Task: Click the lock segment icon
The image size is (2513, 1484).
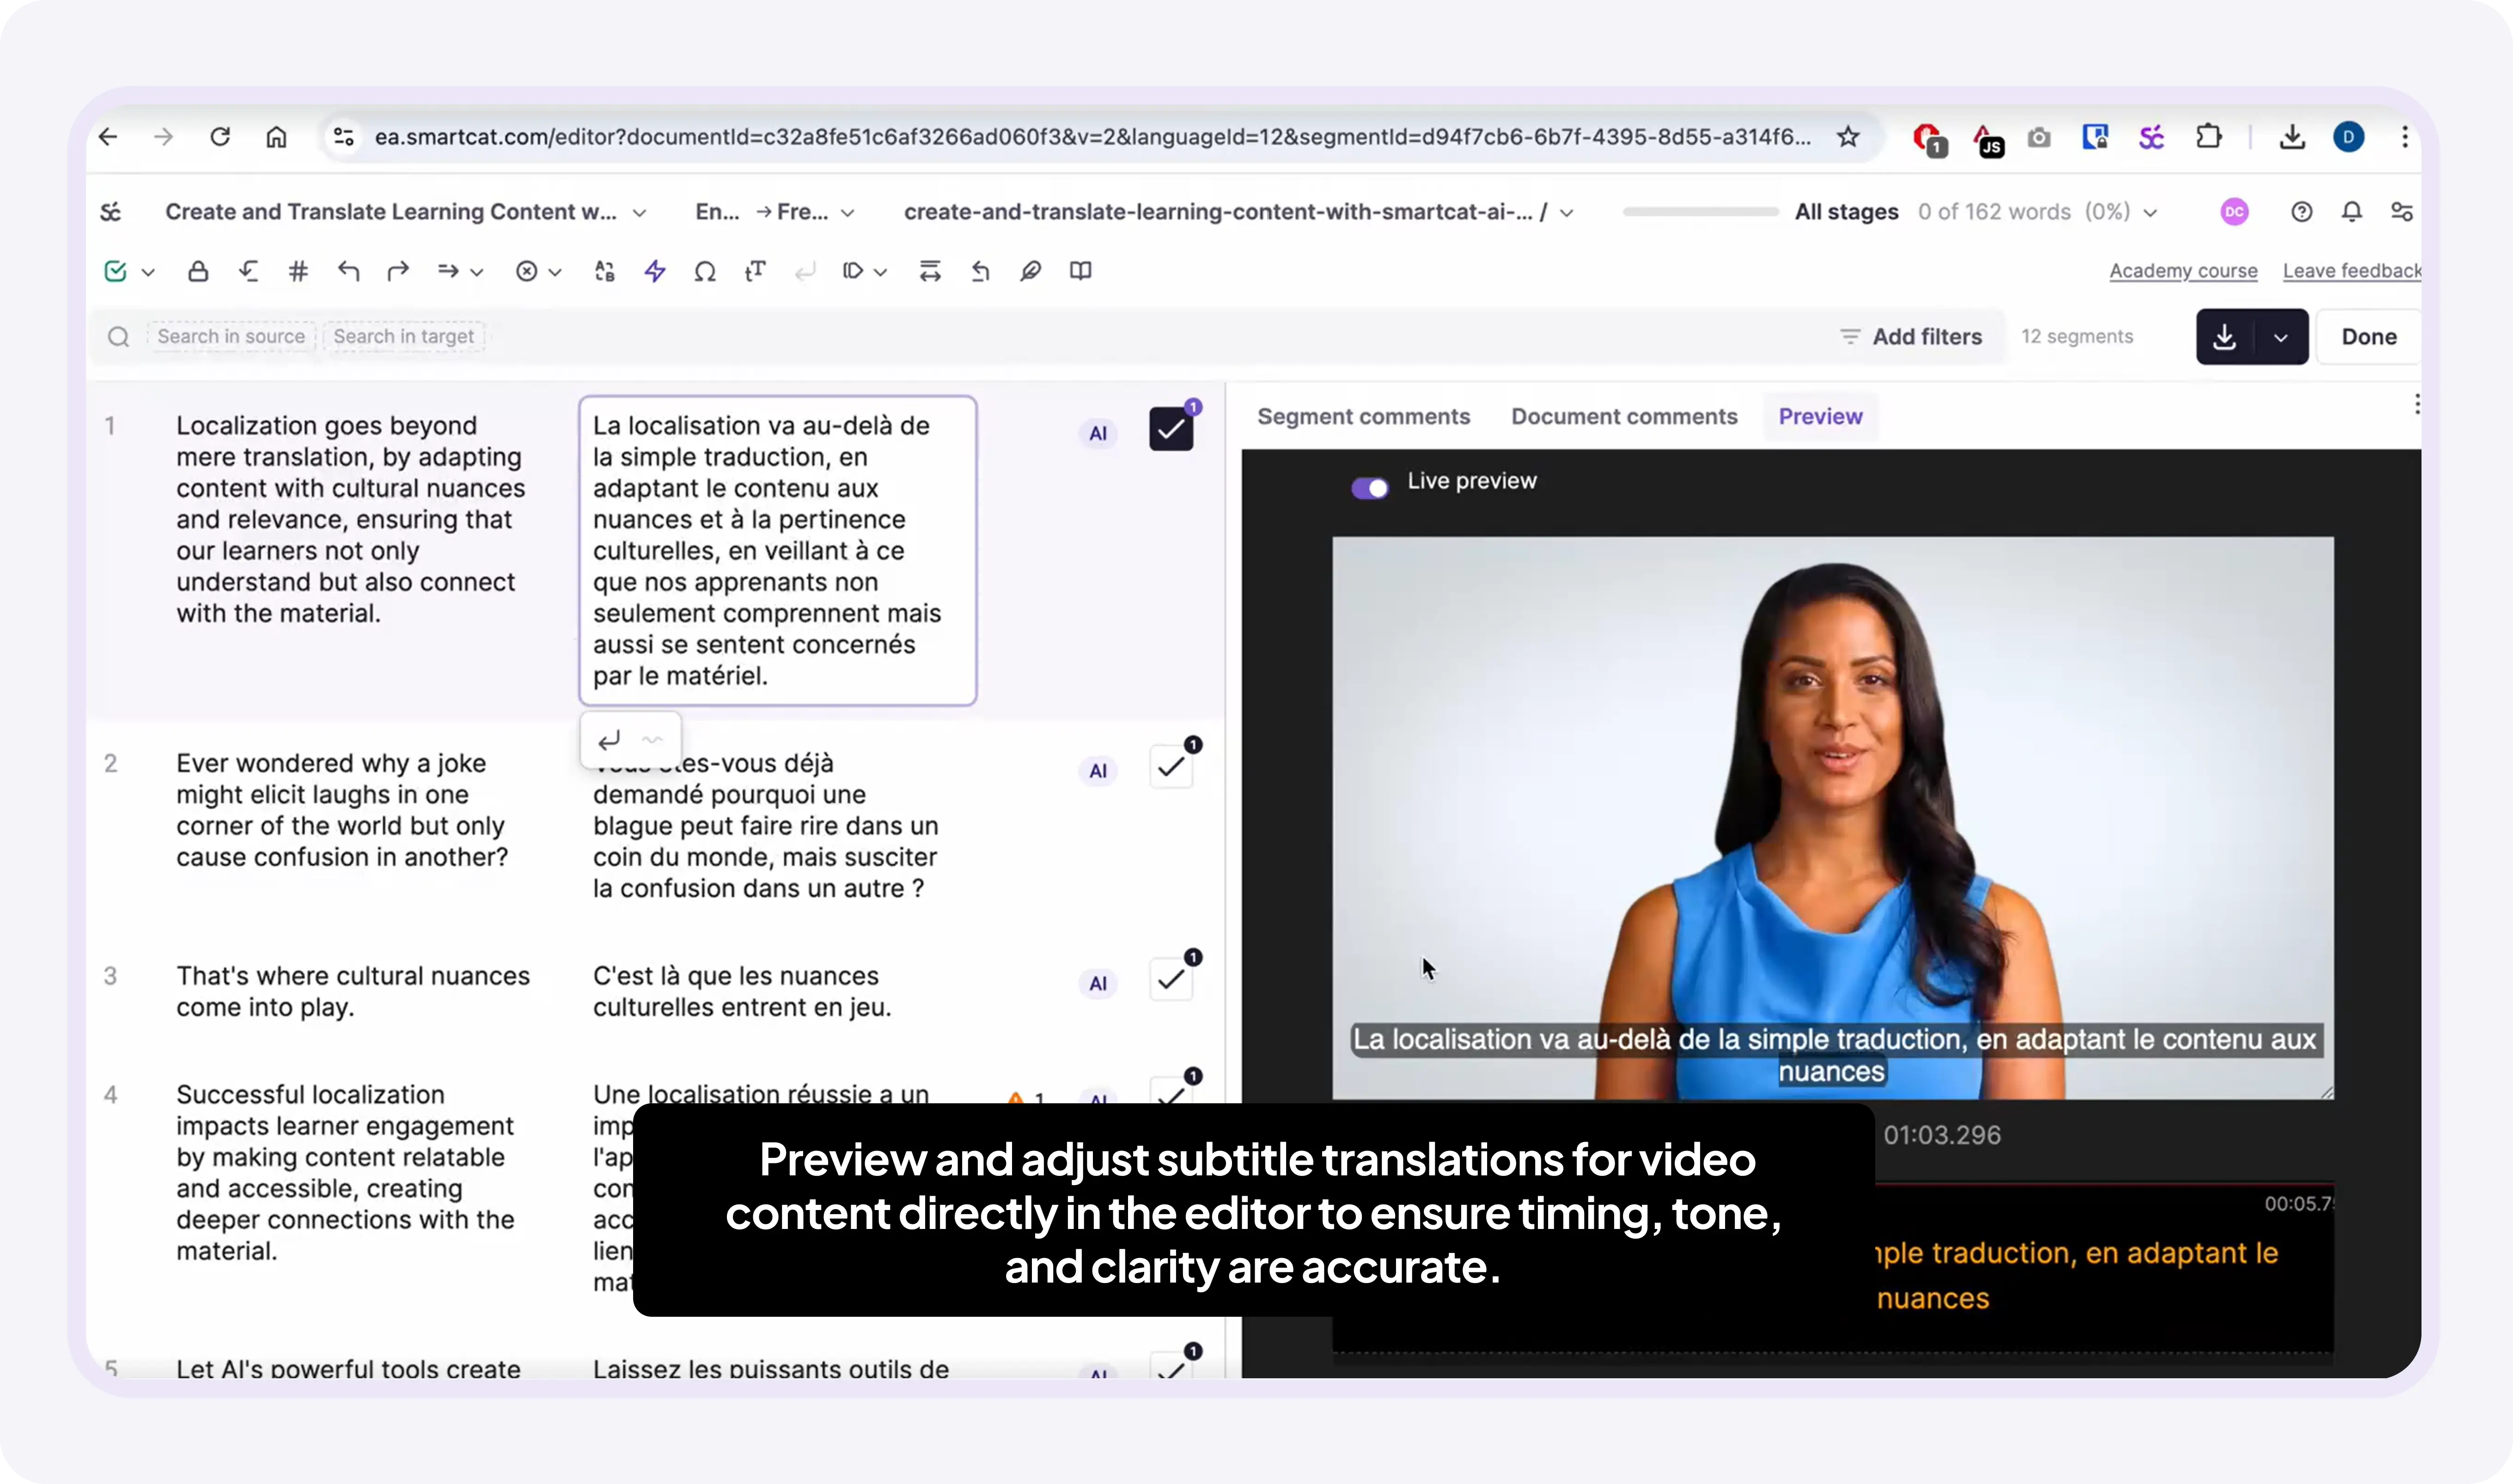Action: tap(198, 271)
